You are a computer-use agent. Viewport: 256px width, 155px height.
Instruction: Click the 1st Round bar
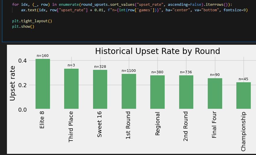point(129,91)
